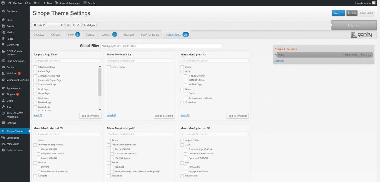Click the Template Page Types scrollbar

tap(100, 82)
